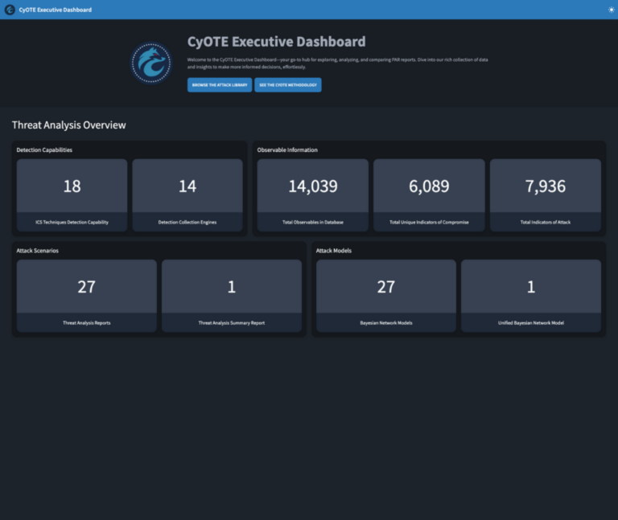Select the Detection Capabilities section title
Image resolution: width=618 pixels, height=520 pixels.
pos(44,150)
